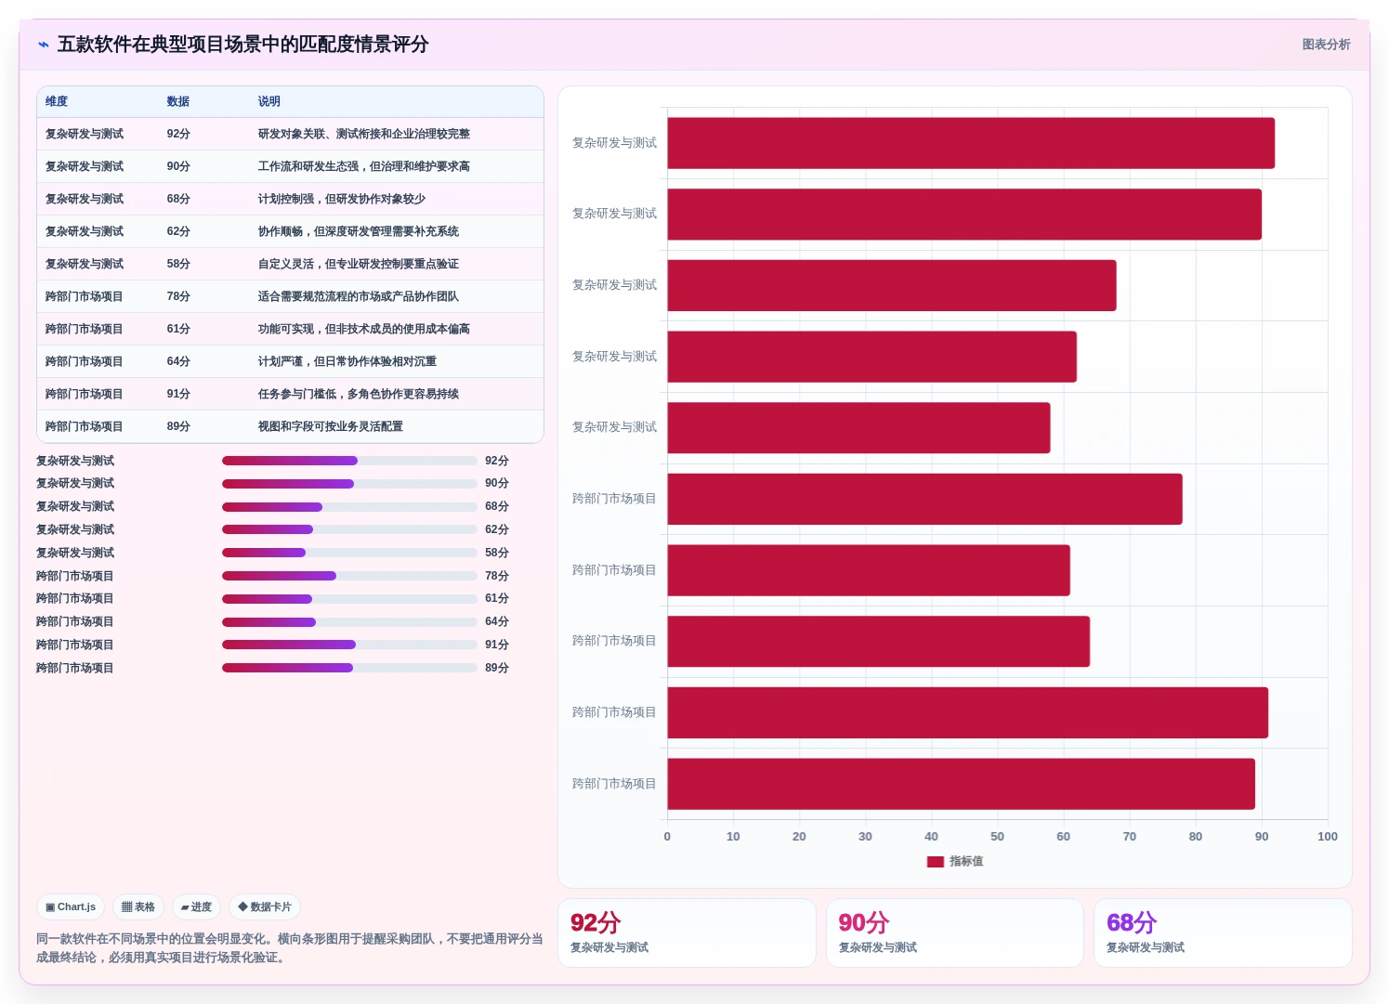Toggle the 指标值 legend color swatch
The height and width of the screenshot is (1004, 1389).
click(936, 862)
